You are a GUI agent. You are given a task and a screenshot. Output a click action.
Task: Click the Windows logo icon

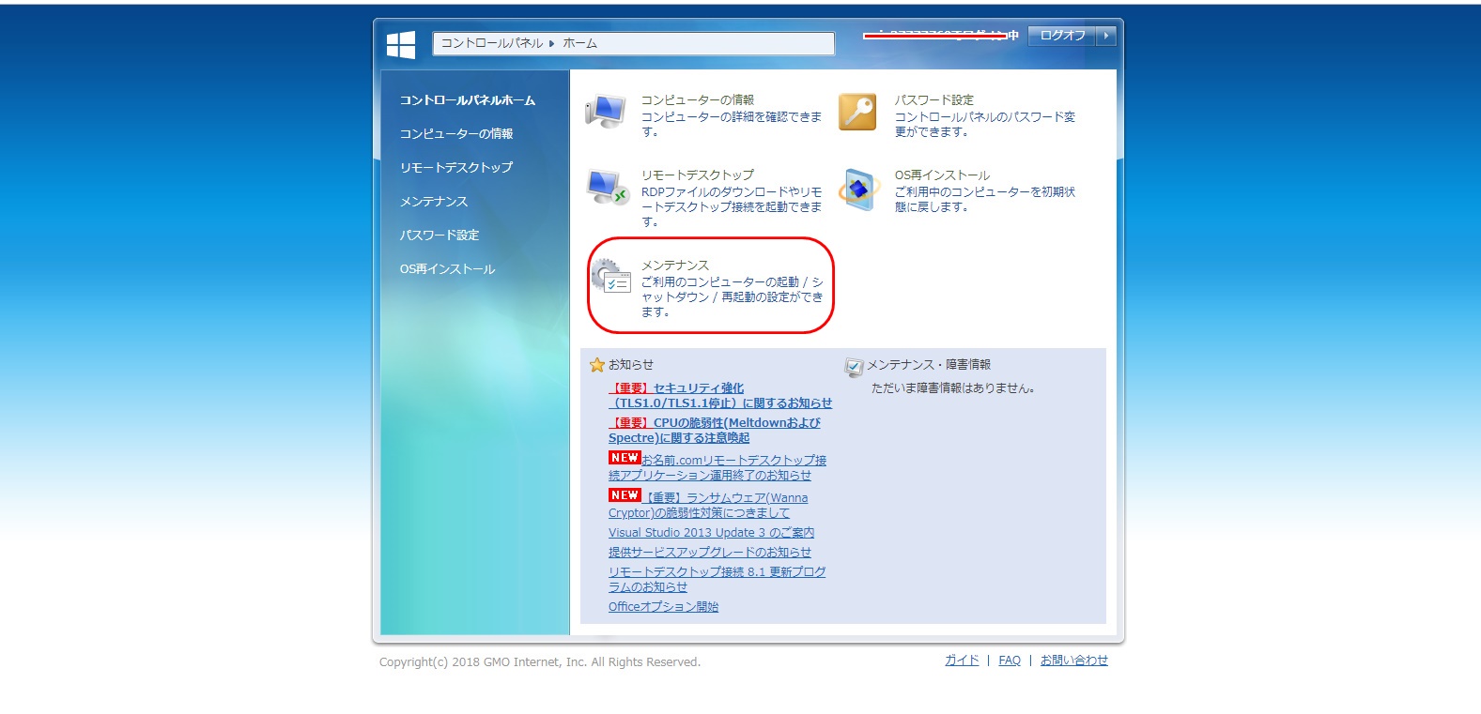click(x=401, y=44)
